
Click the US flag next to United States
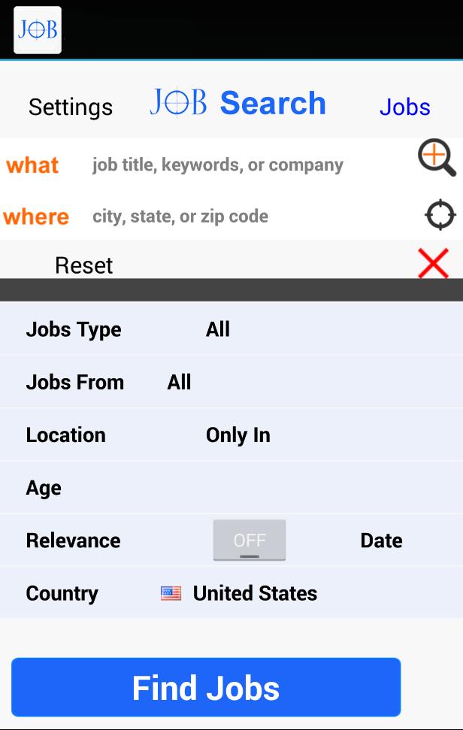[171, 593]
